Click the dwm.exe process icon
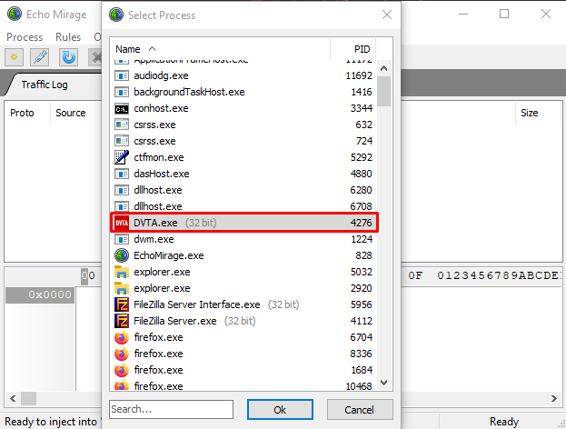Screen dimensions: 566x429 122,239
